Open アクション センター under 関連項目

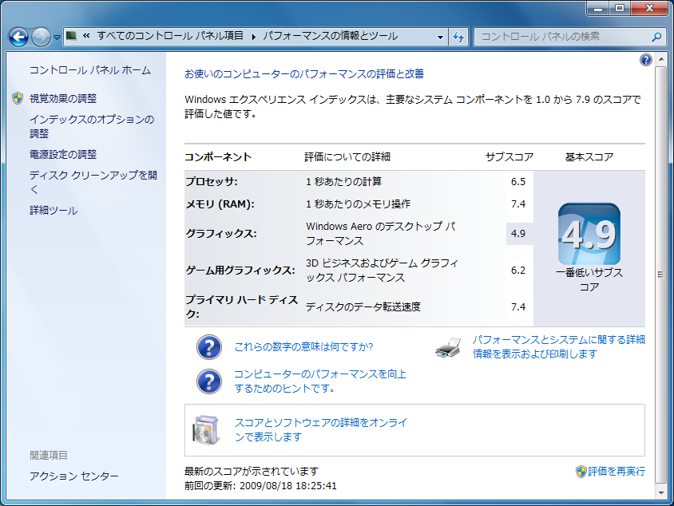(x=74, y=476)
